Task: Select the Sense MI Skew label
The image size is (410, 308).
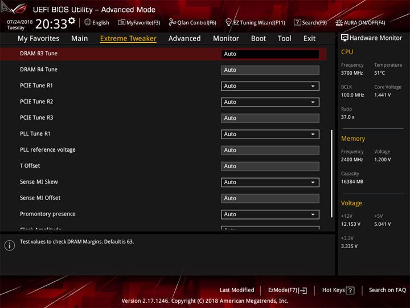Action: [39, 182]
